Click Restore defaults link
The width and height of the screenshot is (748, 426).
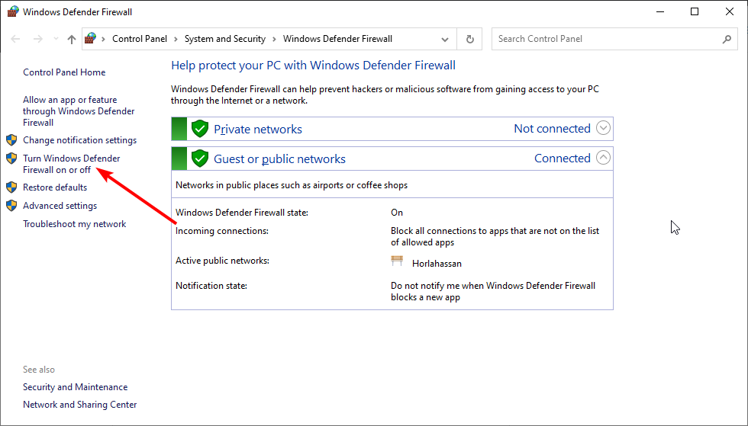[x=55, y=187]
